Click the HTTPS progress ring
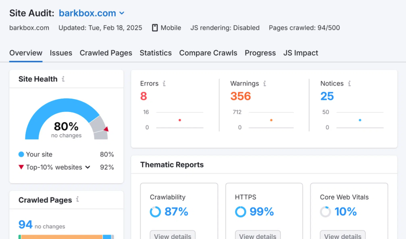 click(240, 212)
